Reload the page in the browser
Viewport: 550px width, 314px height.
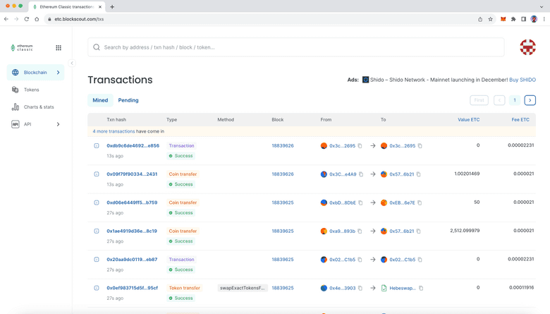[x=27, y=19]
